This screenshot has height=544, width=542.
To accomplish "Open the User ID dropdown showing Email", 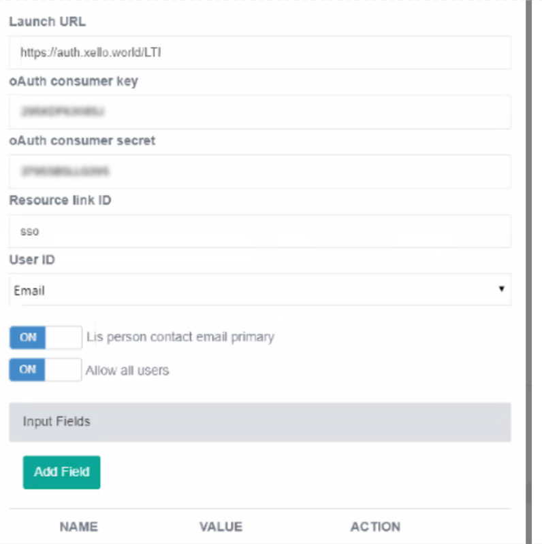I will pos(259,290).
